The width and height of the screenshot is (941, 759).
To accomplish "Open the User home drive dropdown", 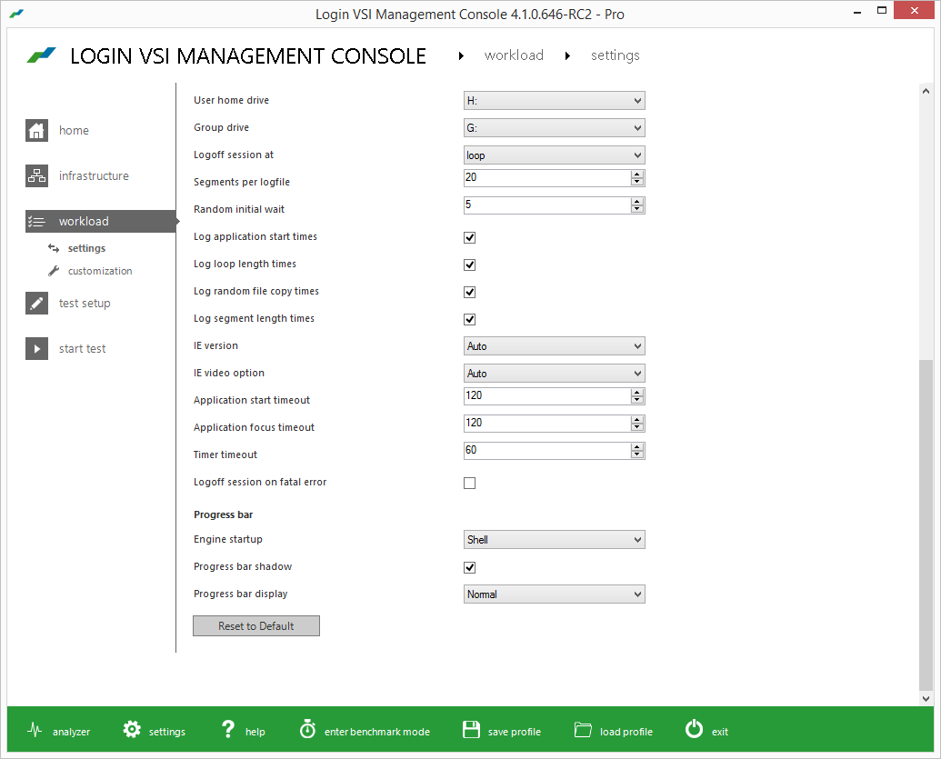I will point(554,101).
